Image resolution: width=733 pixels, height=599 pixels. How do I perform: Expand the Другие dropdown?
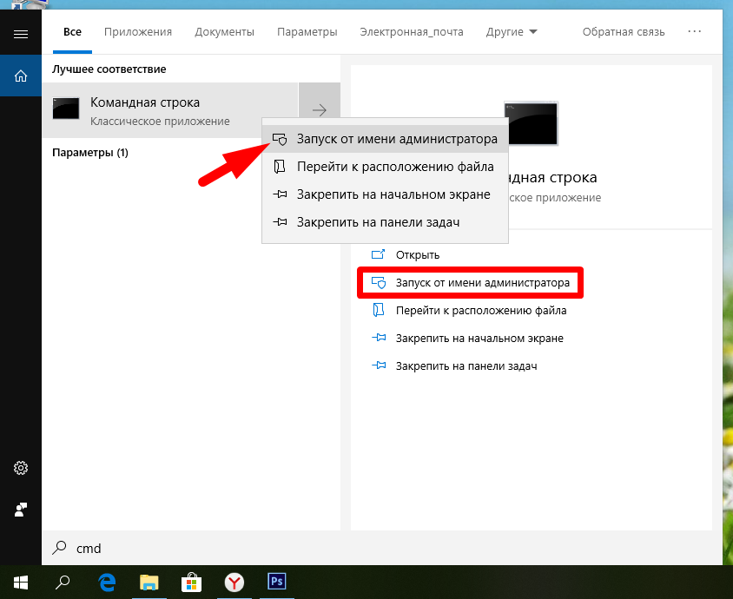(x=512, y=32)
